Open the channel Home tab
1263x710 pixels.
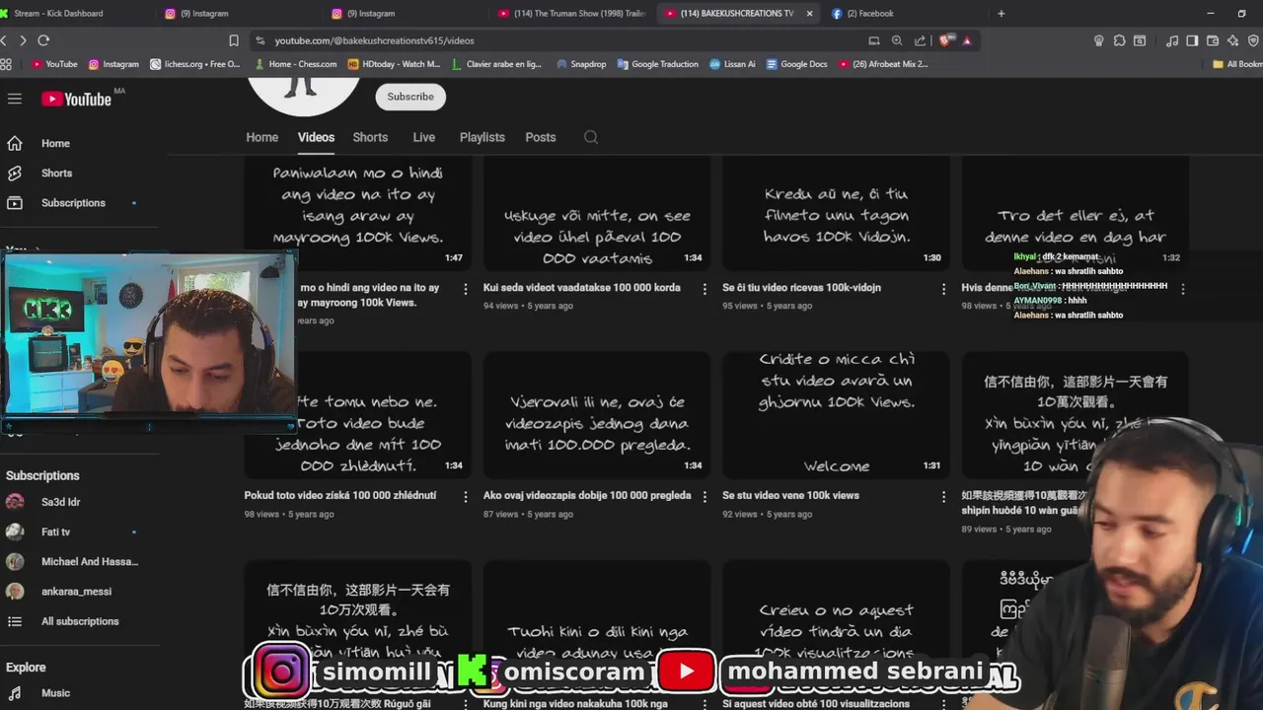(262, 137)
